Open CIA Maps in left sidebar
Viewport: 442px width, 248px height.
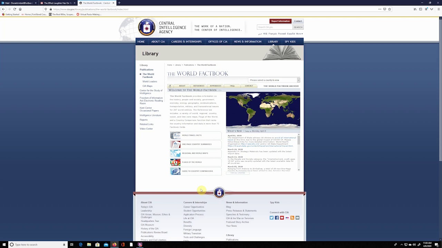point(147,86)
